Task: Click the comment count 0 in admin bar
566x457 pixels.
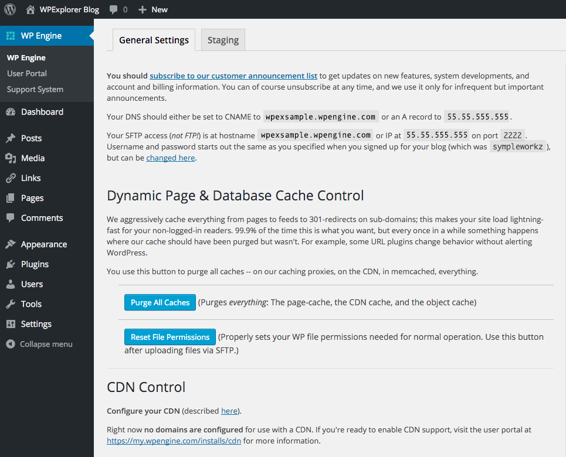Action: [126, 10]
